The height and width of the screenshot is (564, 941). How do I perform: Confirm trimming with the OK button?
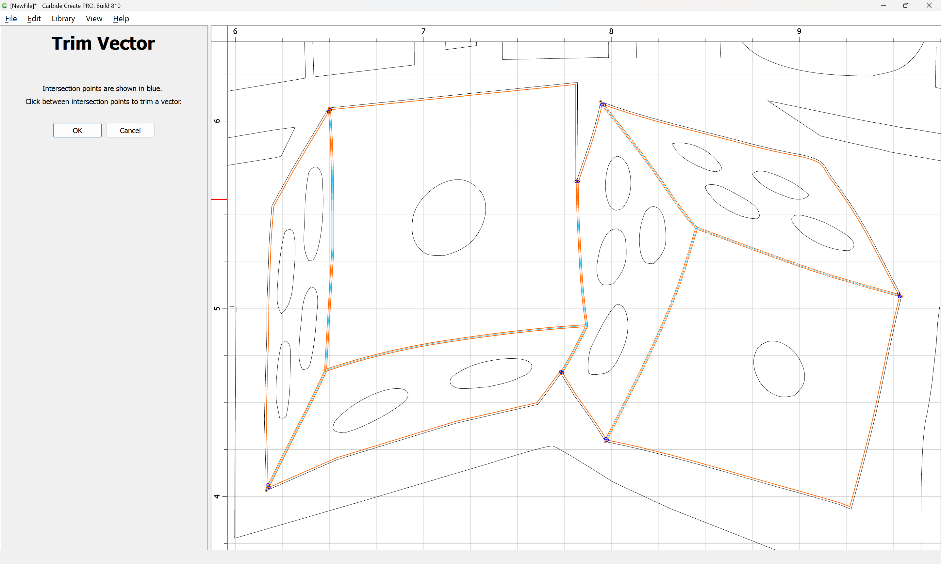pyautogui.click(x=77, y=130)
